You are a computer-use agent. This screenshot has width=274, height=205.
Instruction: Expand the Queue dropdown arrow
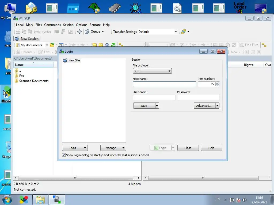103,32
